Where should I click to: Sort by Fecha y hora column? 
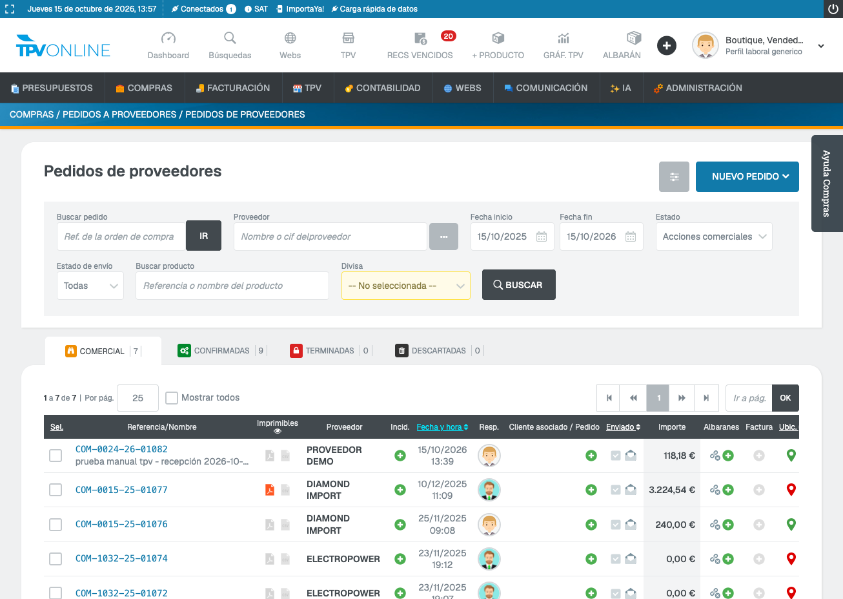coord(442,427)
